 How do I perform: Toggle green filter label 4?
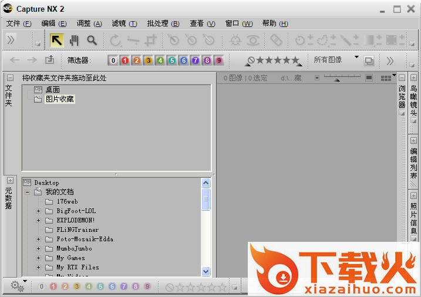pos(160,60)
